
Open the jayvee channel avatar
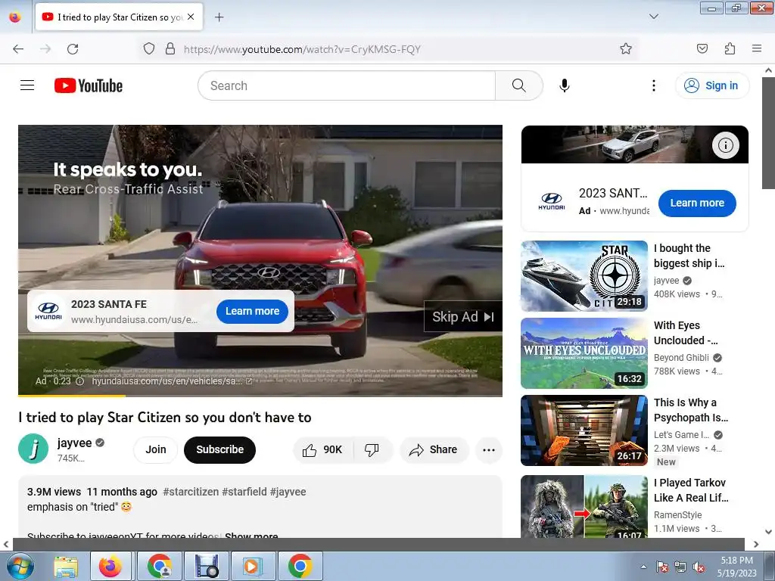pyautogui.click(x=33, y=449)
